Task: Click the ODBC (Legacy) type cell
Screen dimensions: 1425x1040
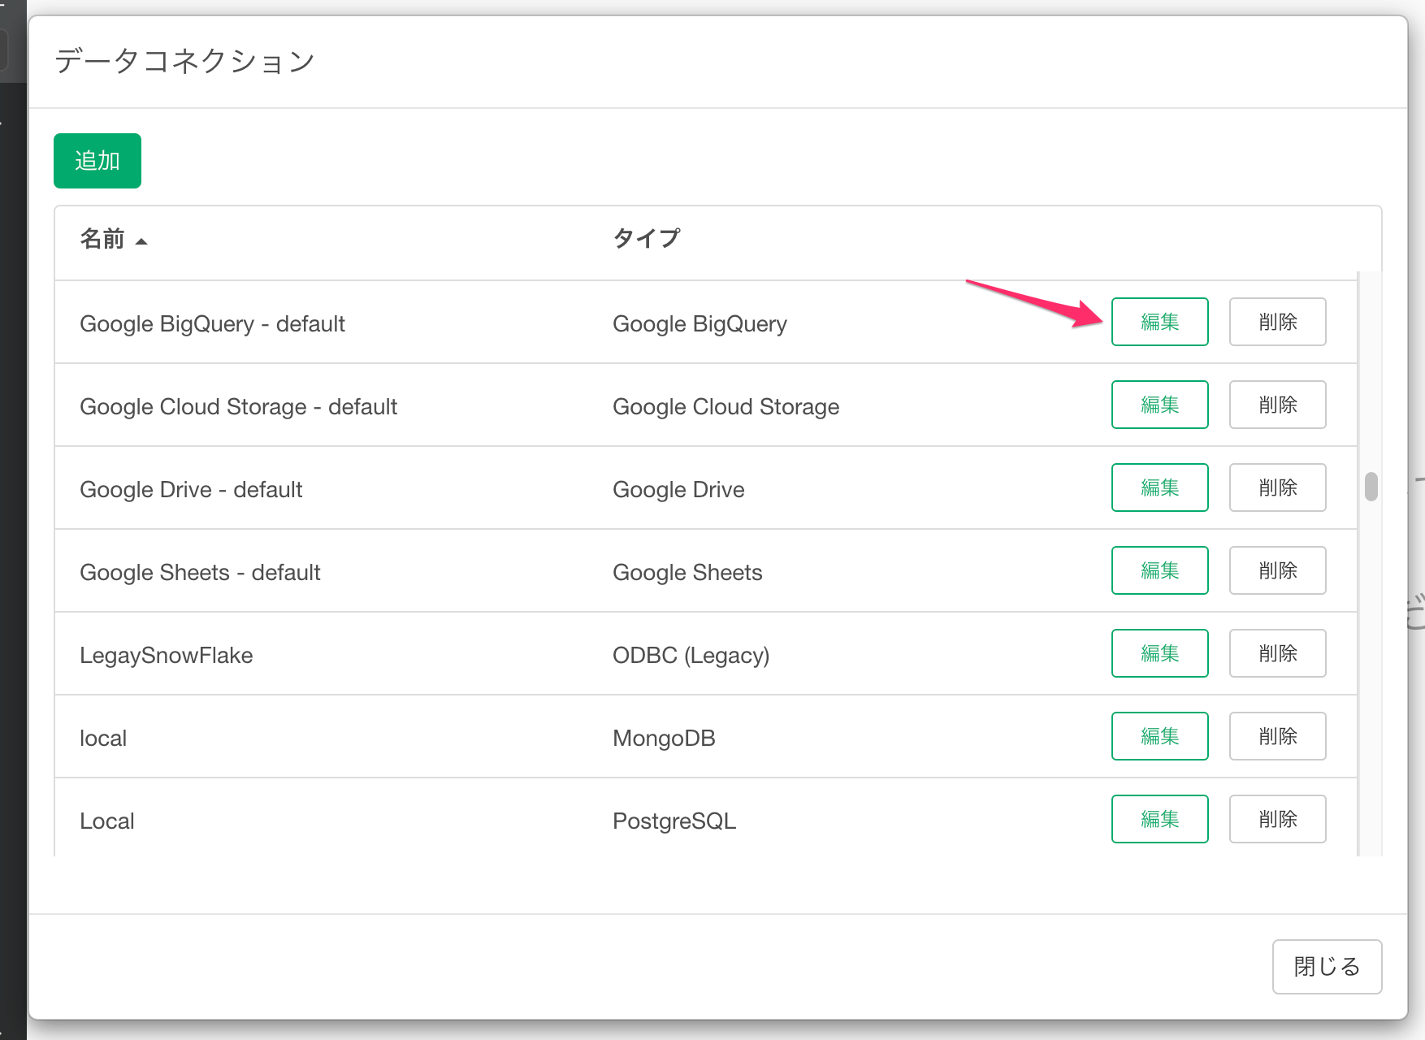Action: [x=691, y=656]
